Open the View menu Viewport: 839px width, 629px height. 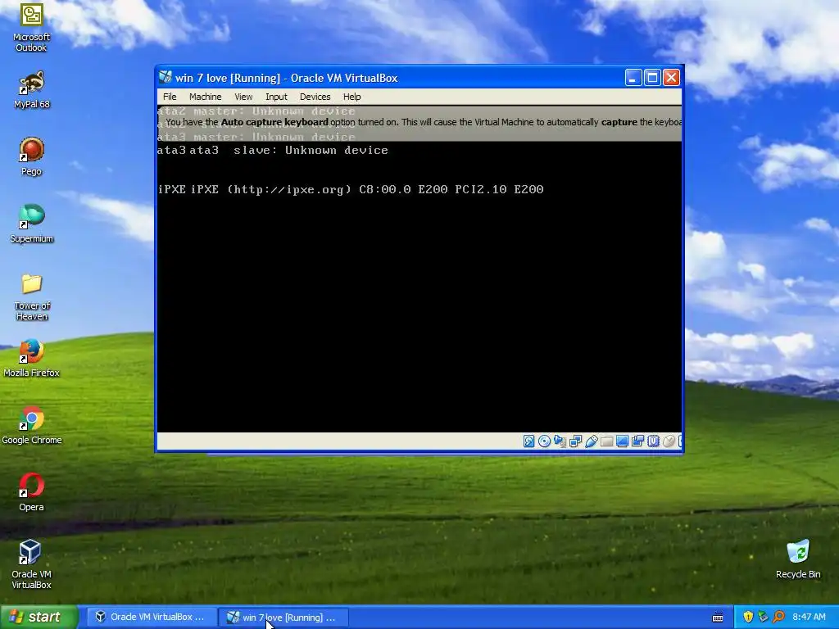pyautogui.click(x=243, y=97)
